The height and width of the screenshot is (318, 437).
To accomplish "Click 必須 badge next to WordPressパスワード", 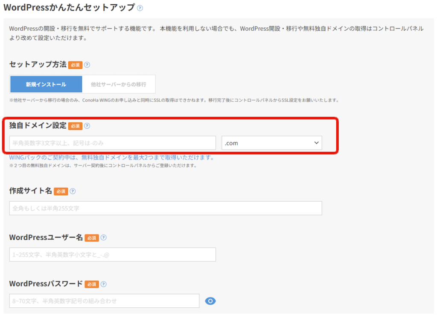I will (x=91, y=284).
